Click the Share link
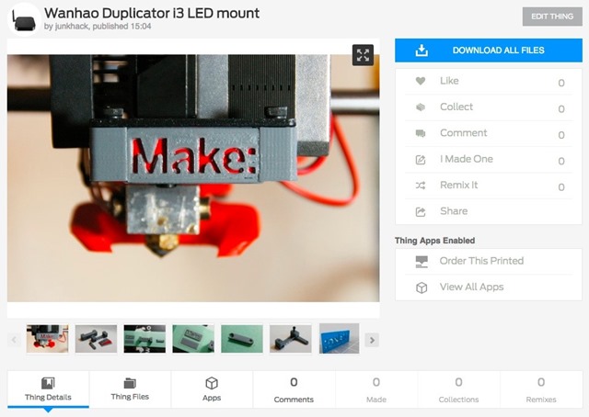The height and width of the screenshot is (417, 589). 454,211
